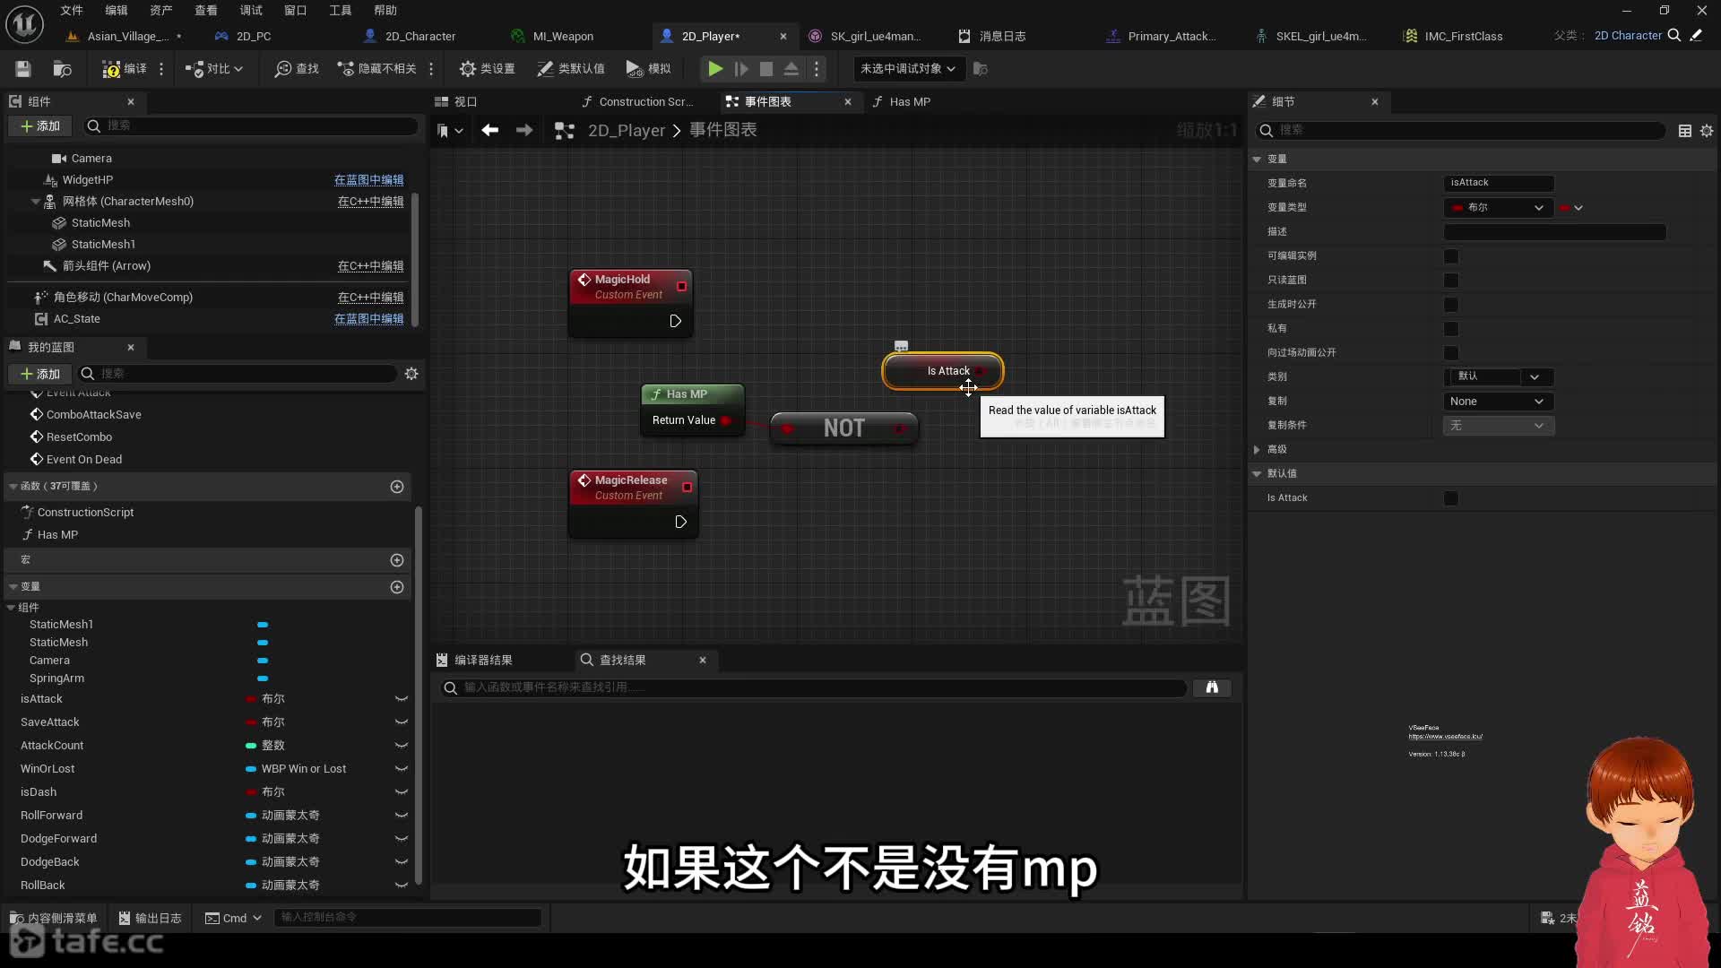Collapse the 函数 functions section

click(x=13, y=487)
